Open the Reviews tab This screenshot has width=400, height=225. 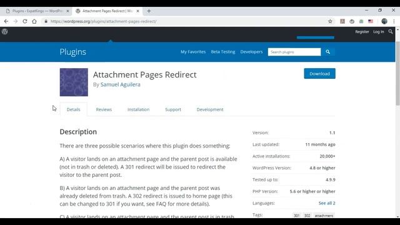(104, 109)
